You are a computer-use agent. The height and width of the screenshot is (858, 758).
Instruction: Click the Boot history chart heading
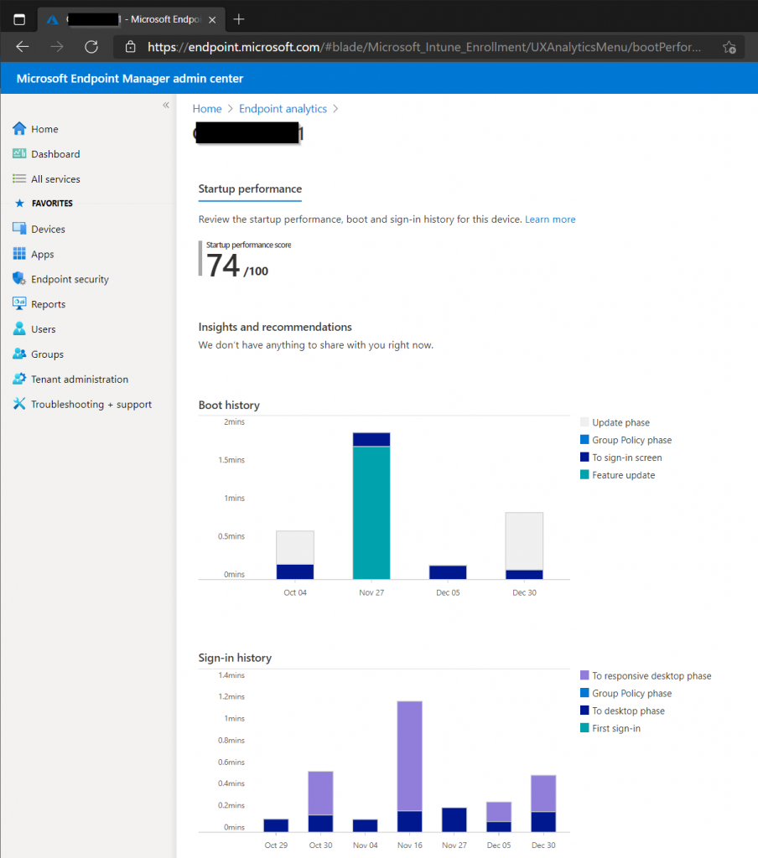(x=229, y=406)
